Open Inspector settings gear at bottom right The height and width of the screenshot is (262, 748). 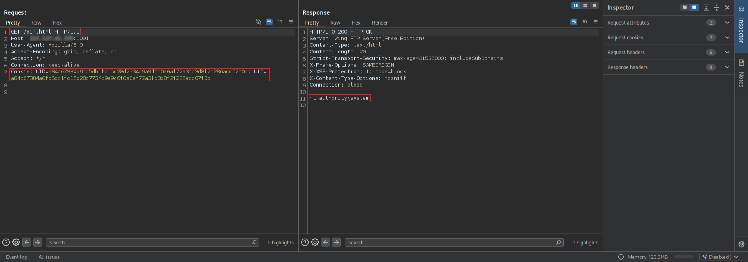point(741,244)
